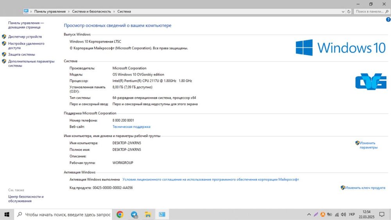Select phone number 8 800 200 8001
Viewport: 391px width, 220px height.
[123, 120]
